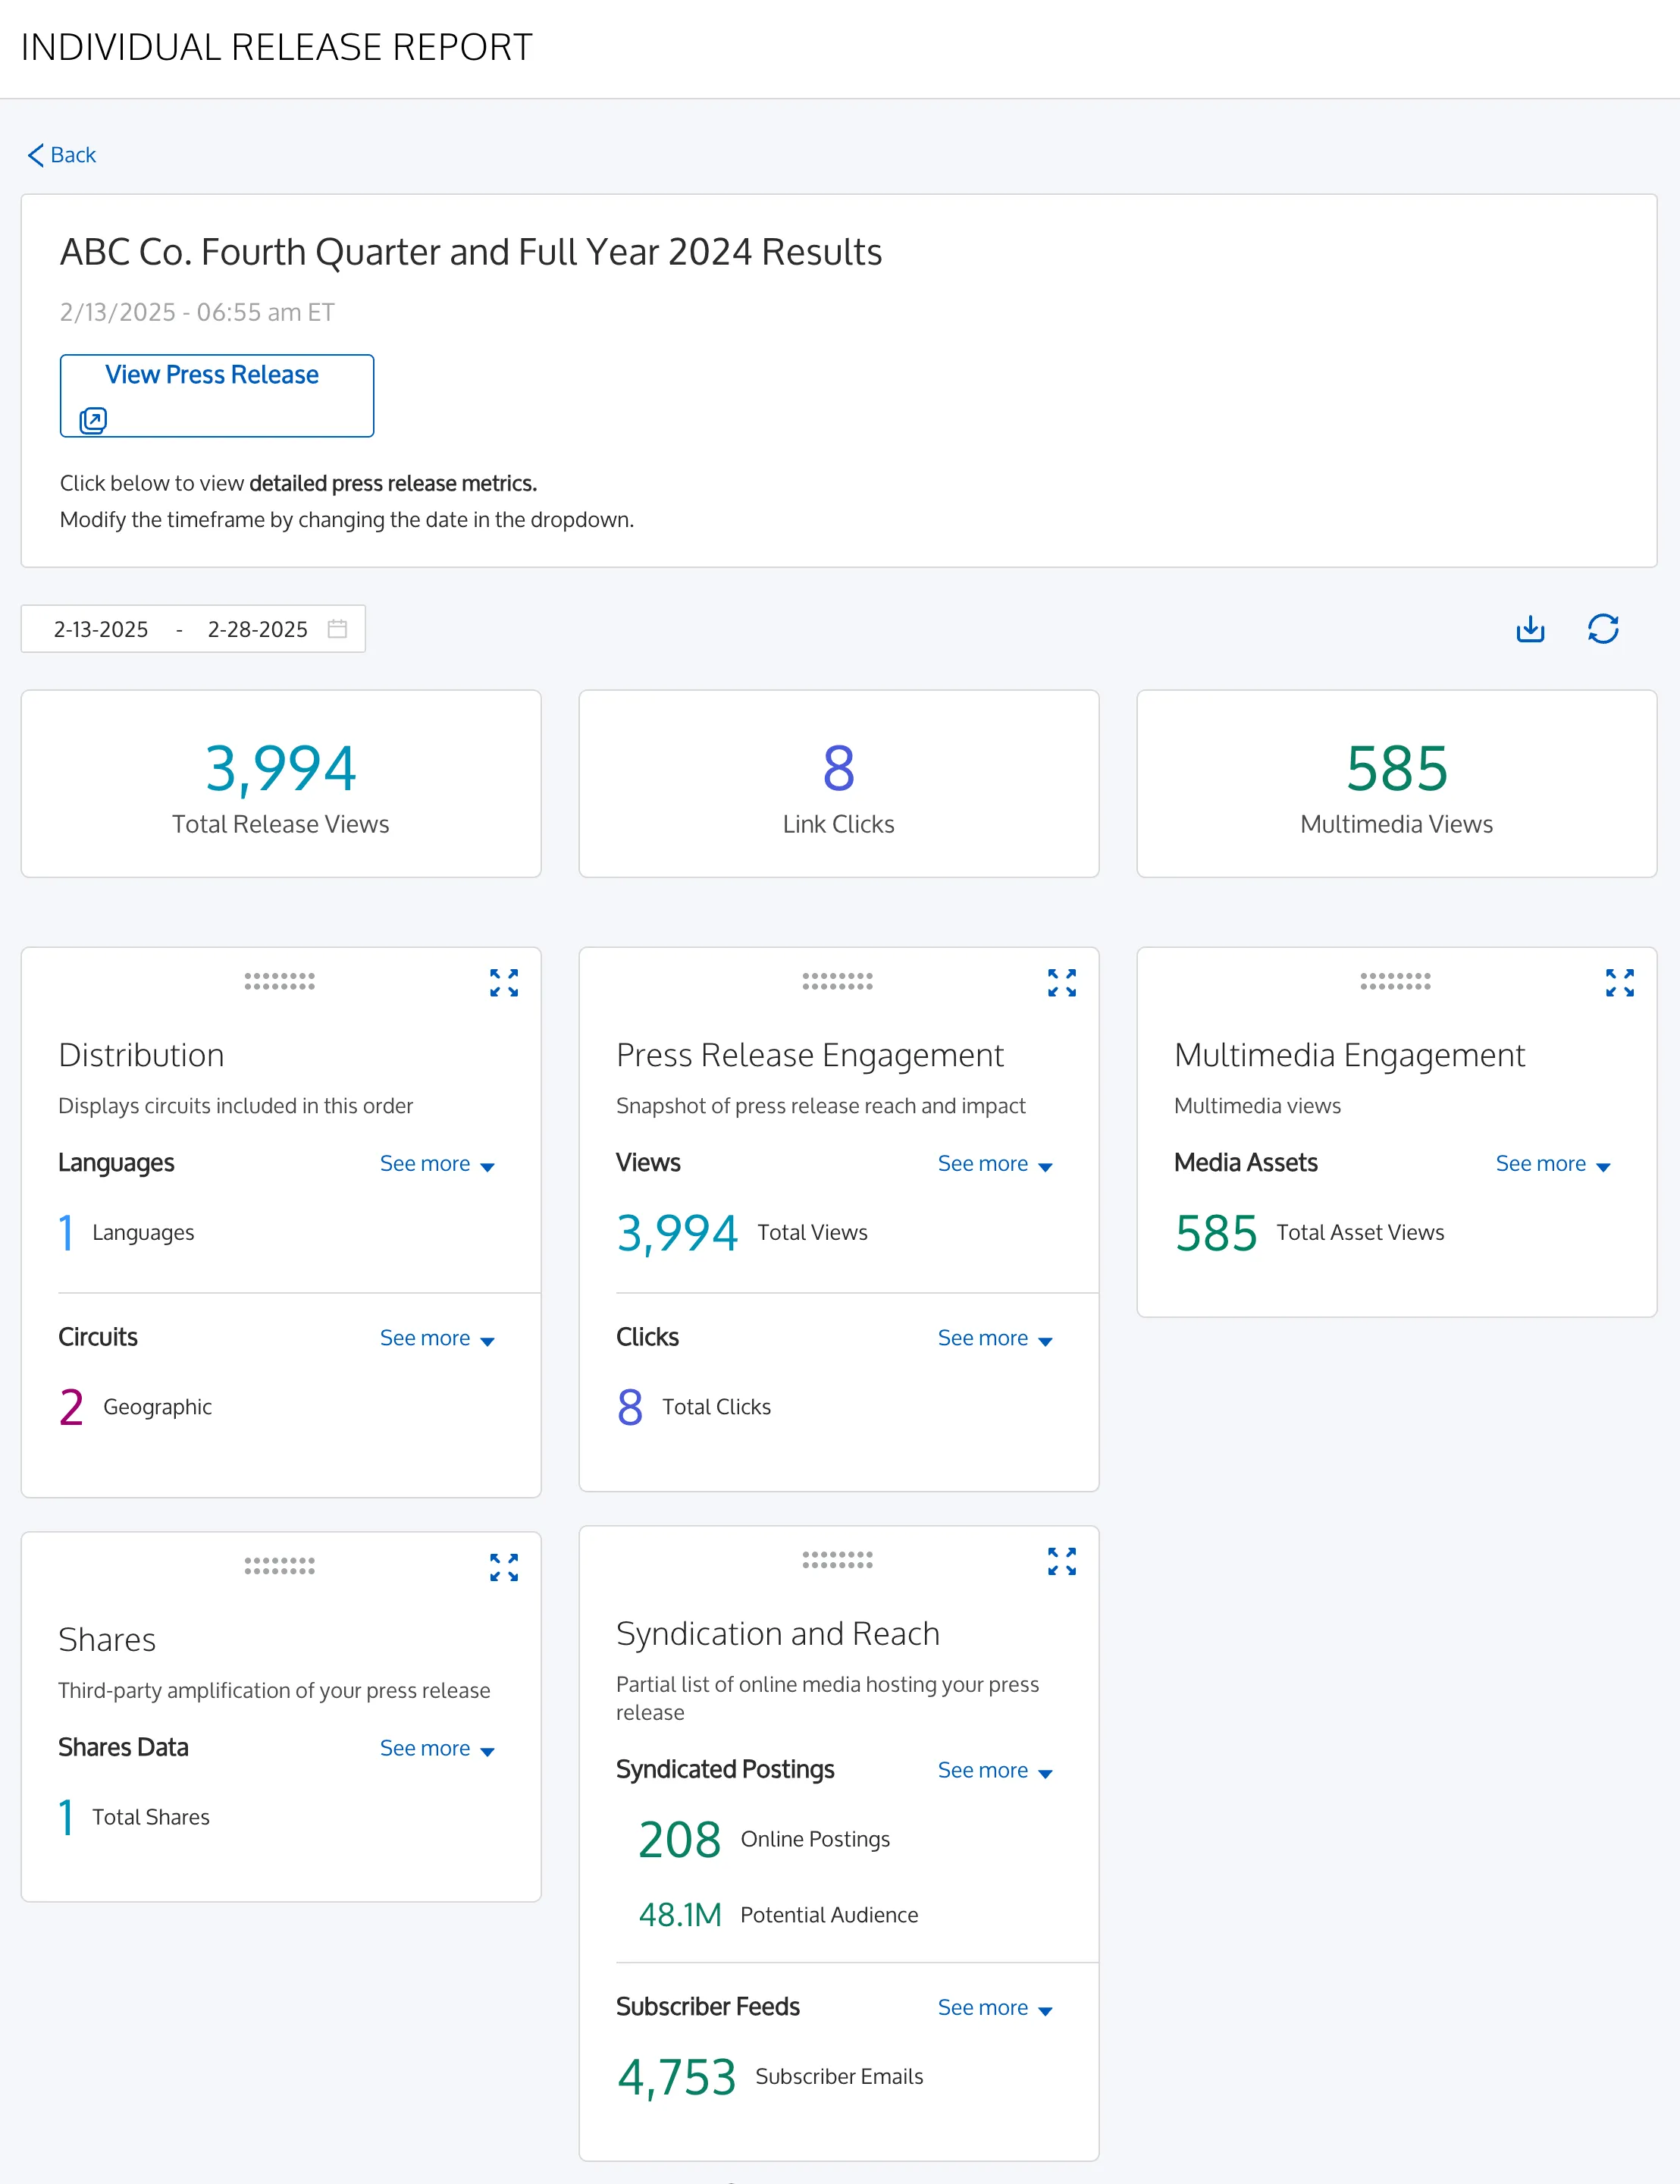
Task: Click the refresh data icon
Action: pyautogui.click(x=1603, y=629)
